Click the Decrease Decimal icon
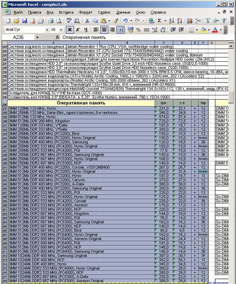This screenshot has width=236, height=284. click(x=163, y=30)
